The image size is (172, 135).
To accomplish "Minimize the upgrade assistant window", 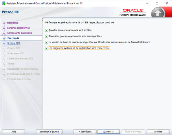I will [147, 3].
